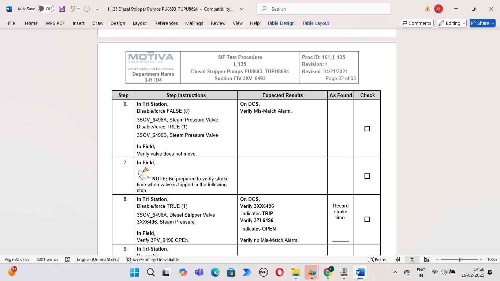This screenshot has width=500, height=281.
Task: Click the Save icon in title bar
Action: click(61, 9)
